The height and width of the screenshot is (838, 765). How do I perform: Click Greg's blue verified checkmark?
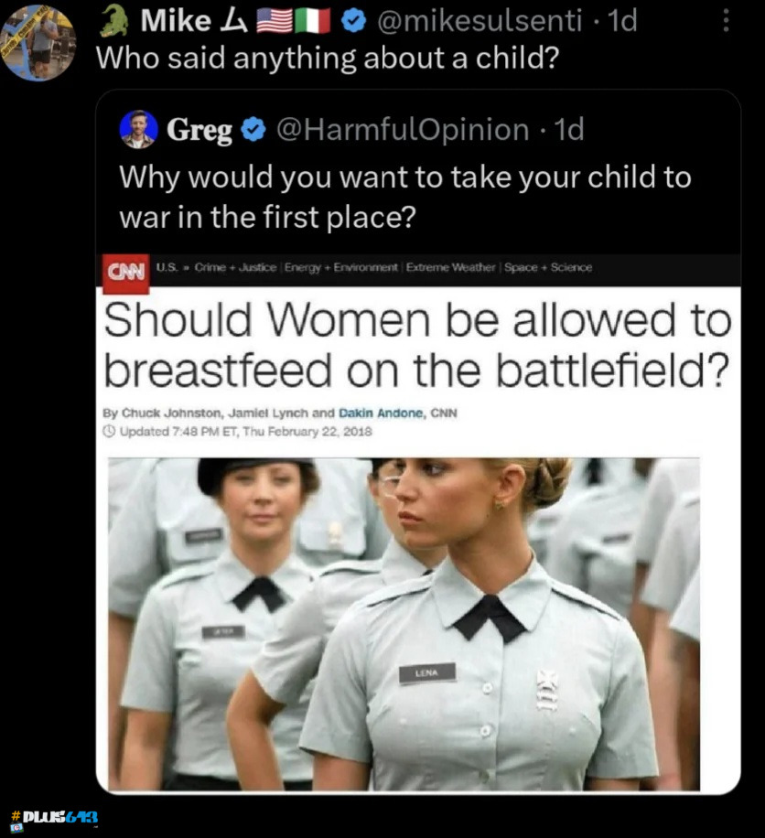click(253, 130)
